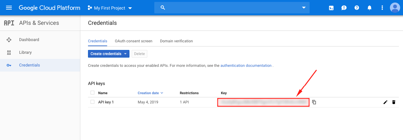Click the Credentials key icon in sidebar
403x140 pixels.
pos(9,65)
